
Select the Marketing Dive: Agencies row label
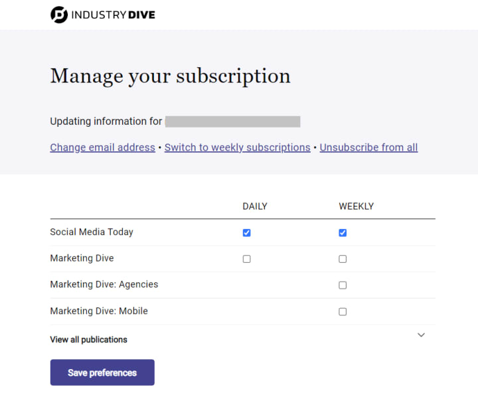(104, 284)
